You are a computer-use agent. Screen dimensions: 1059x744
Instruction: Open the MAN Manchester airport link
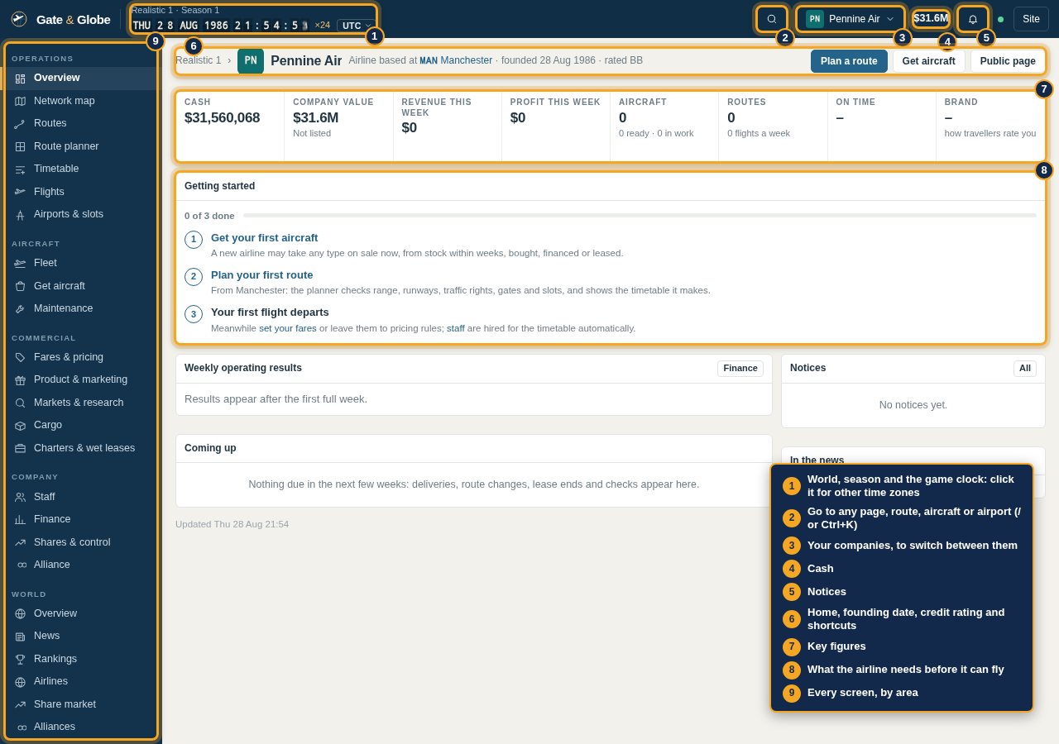tap(456, 60)
